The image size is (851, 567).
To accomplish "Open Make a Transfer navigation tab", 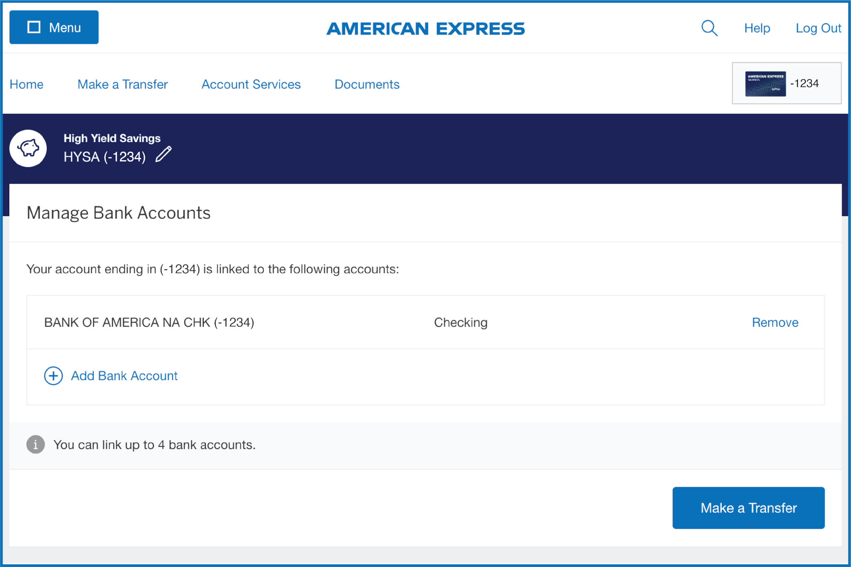I will click(123, 84).
